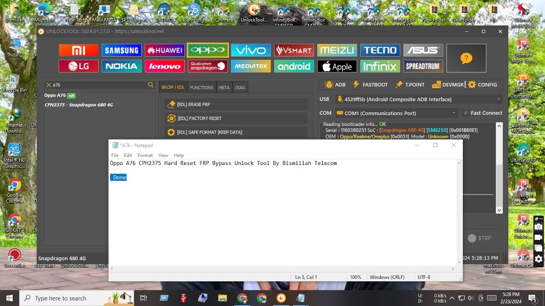Click the Huawei brand tile
The image size is (545, 306).
pyautogui.click(x=164, y=51)
